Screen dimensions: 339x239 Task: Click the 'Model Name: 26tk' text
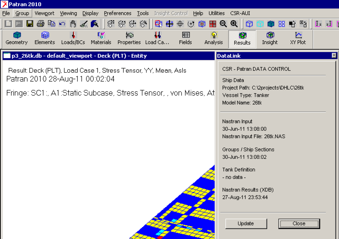point(242,103)
